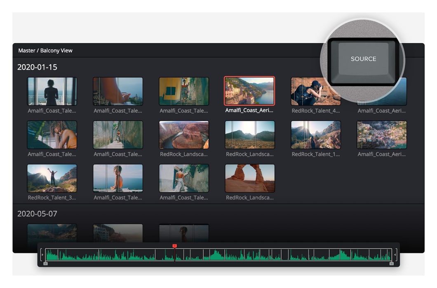Click the left bracket at source tape start
The height and width of the screenshot is (288, 437).
click(42, 255)
